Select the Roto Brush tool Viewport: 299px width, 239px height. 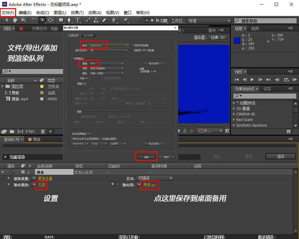[115, 20]
